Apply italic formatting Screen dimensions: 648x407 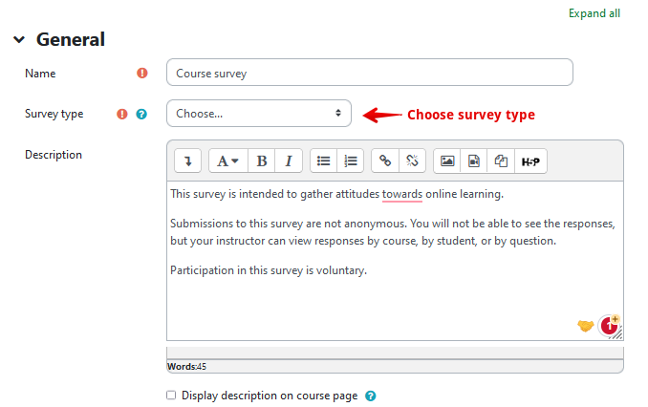pos(288,161)
